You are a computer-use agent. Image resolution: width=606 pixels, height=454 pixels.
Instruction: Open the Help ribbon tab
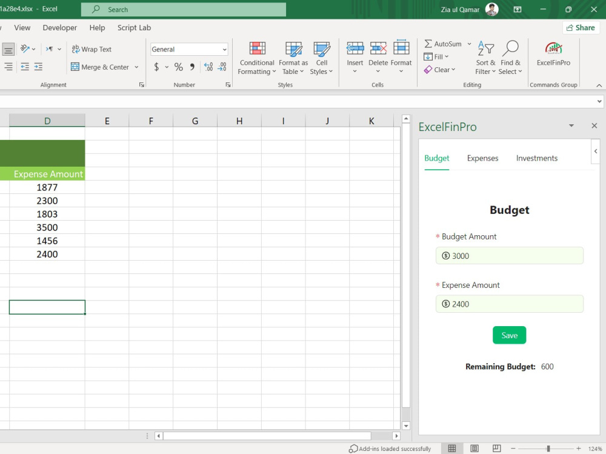click(x=97, y=28)
